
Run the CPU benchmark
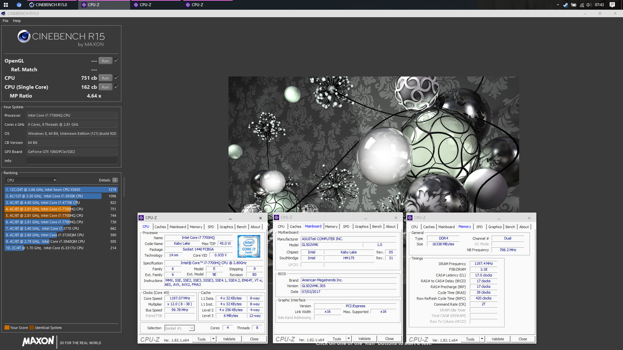click(x=105, y=78)
